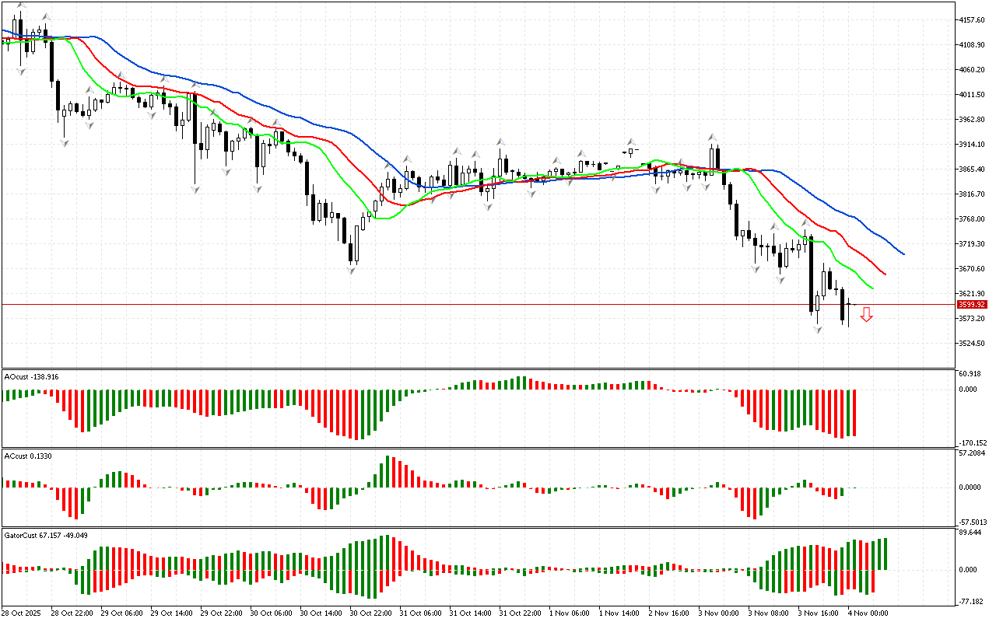The width and height of the screenshot is (996, 622).
Task: Click the 3524.50 price scale value
Action: 973,344
